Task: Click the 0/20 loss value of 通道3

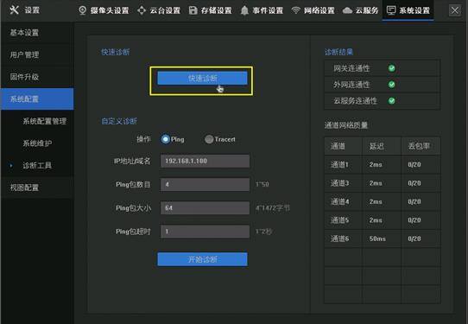Action: (x=414, y=183)
